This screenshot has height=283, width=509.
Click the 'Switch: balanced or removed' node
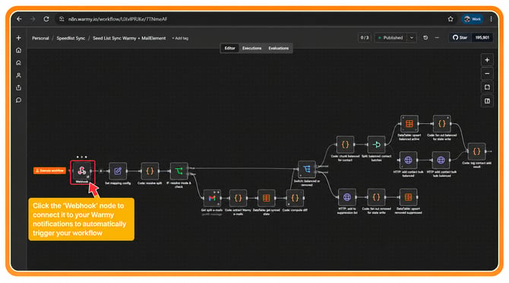[x=306, y=169]
